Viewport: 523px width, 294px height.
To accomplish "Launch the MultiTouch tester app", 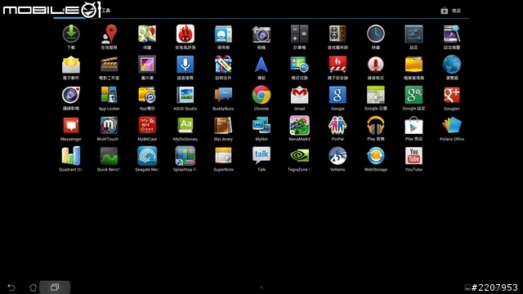I will coord(109,126).
